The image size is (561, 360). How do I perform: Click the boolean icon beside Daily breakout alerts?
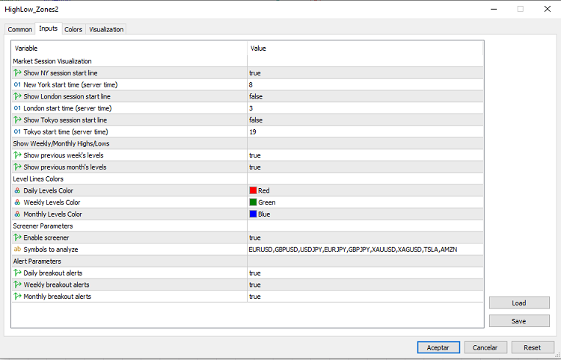pos(17,273)
